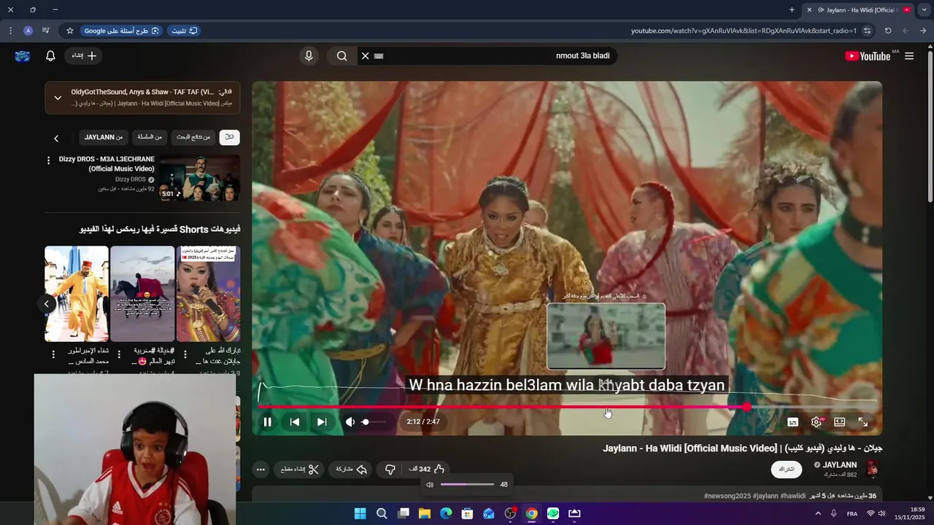
Task: Select the 'الكل' filter chip
Action: 230,137
